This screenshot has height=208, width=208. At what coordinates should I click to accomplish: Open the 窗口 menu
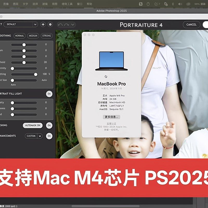point(79,4)
